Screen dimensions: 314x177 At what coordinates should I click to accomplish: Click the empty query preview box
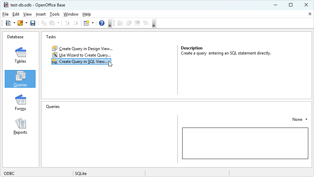(x=245, y=143)
